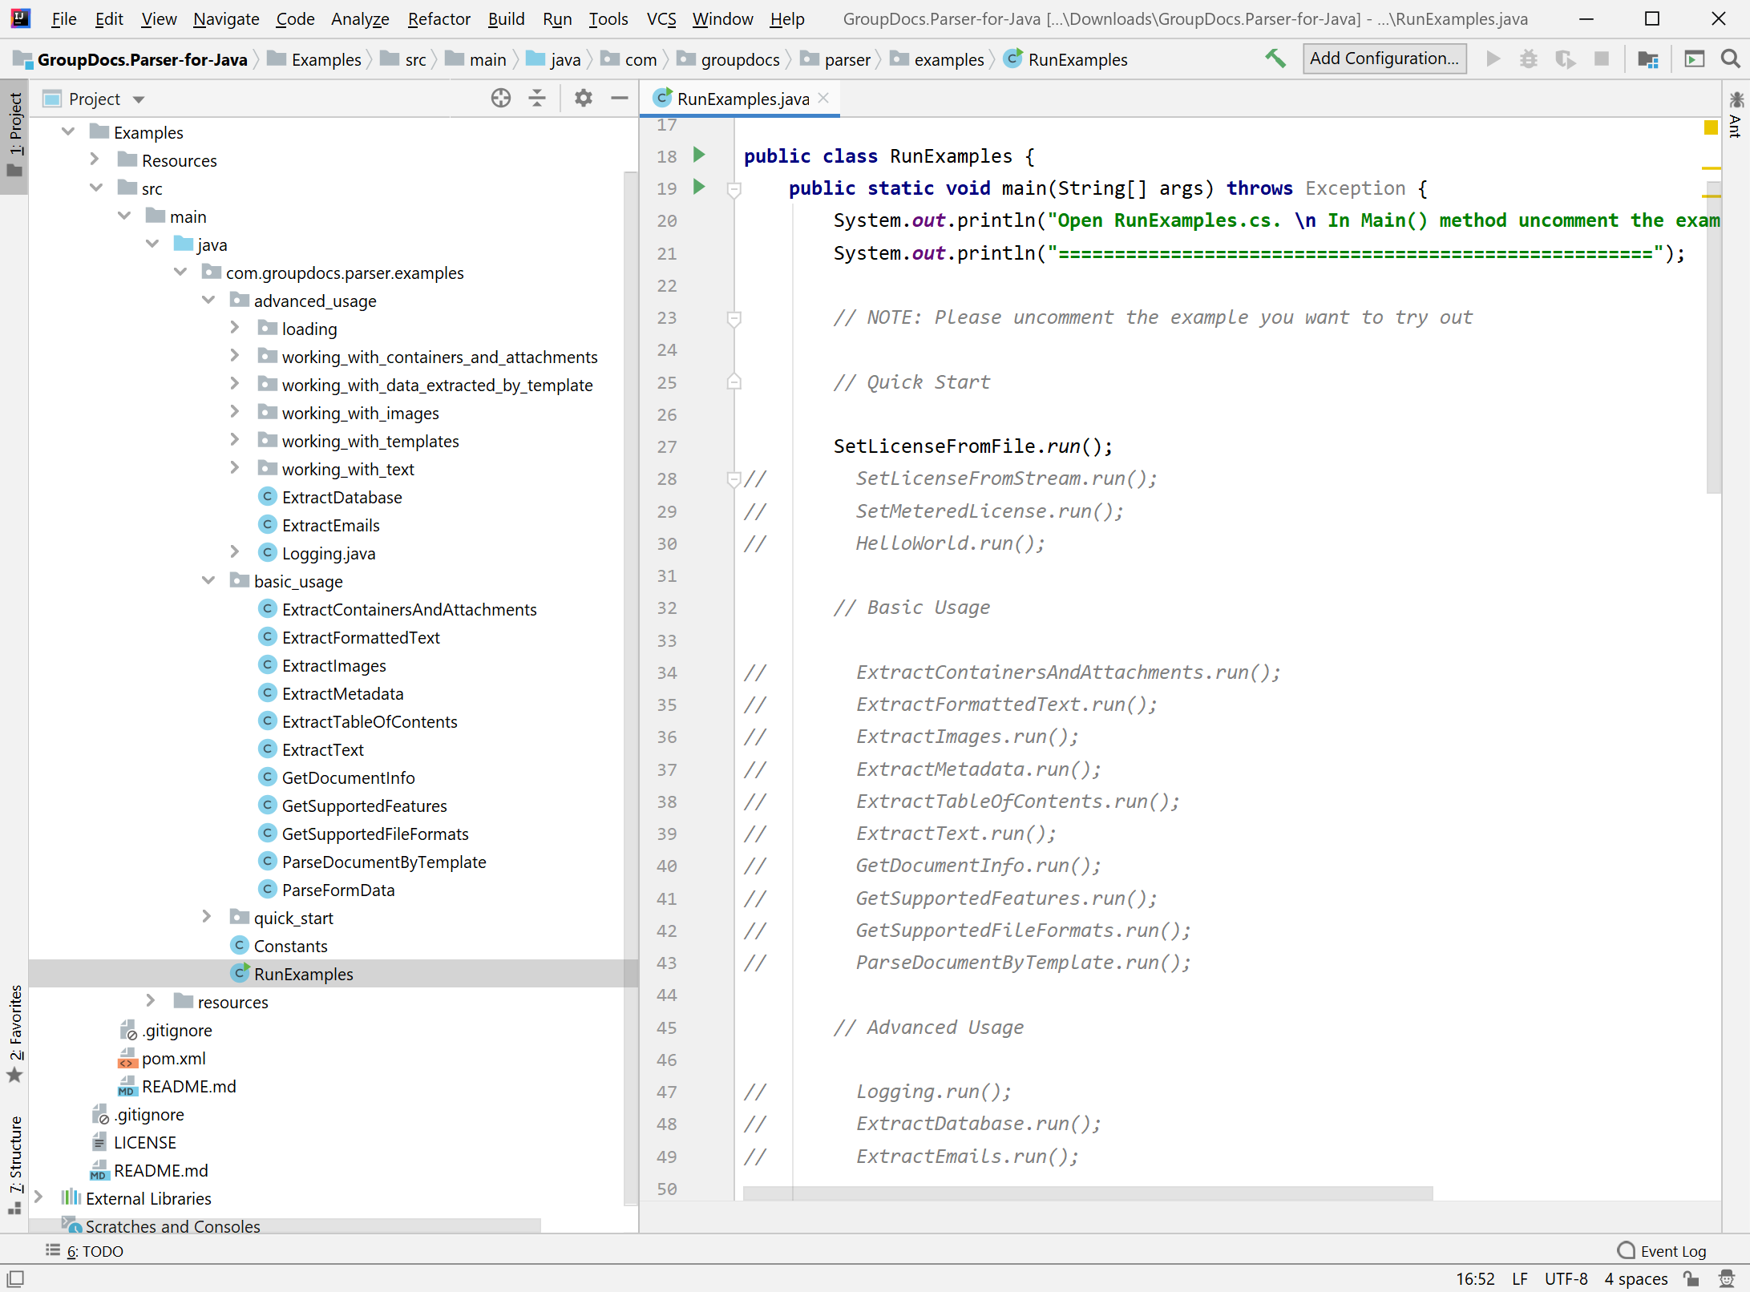This screenshot has width=1750, height=1292.
Task: Open the pom.xml file in project tree
Action: click(x=173, y=1058)
